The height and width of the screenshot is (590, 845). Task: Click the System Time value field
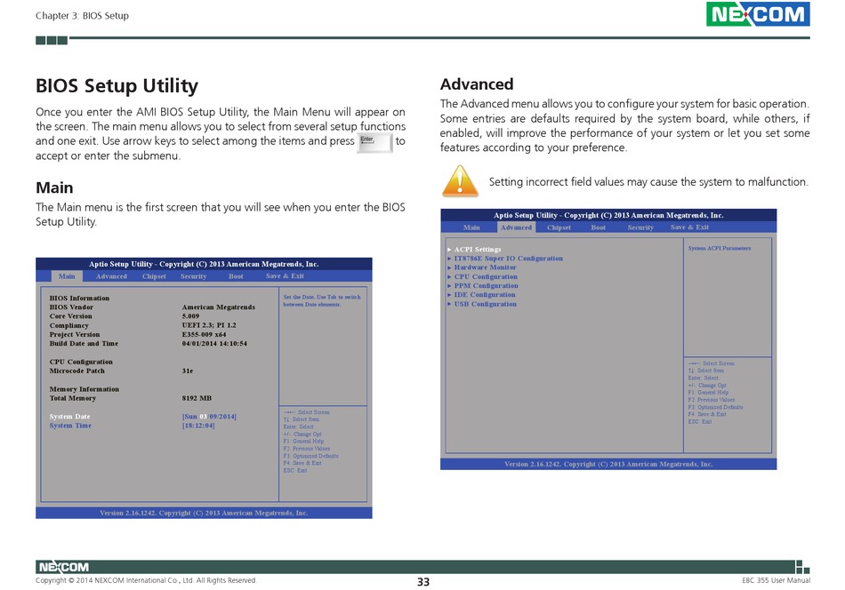coord(198,426)
